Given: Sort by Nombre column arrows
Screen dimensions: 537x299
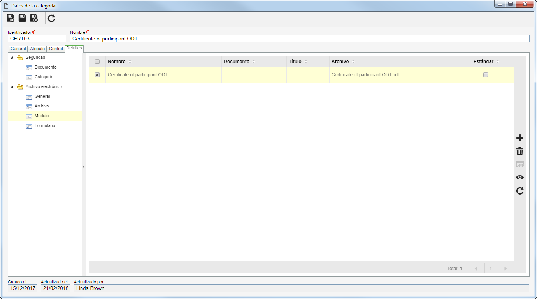Looking at the screenshot, I should click(x=130, y=62).
